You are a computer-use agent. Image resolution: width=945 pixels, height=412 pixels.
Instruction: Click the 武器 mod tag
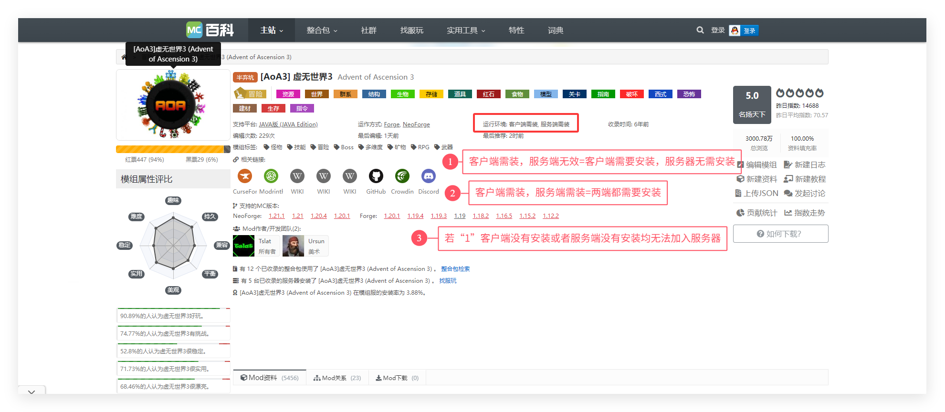coord(443,147)
